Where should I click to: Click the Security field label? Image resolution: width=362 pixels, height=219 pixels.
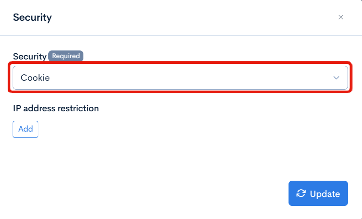[x=29, y=56]
